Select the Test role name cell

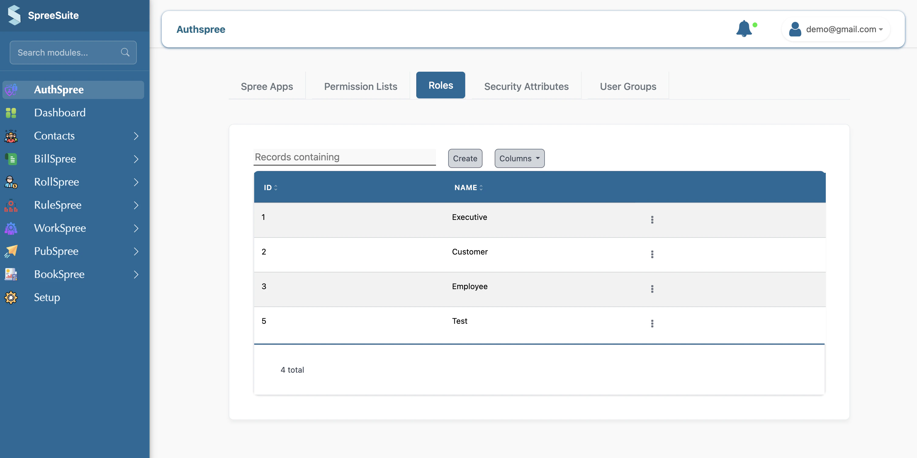tap(460, 321)
